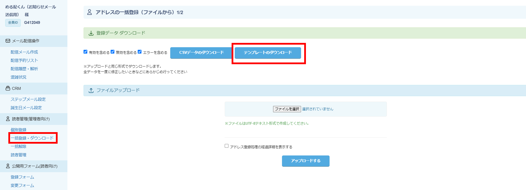Select the CRM section header
The width and height of the screenshot is (526, 190).
(x=34, y=89)
